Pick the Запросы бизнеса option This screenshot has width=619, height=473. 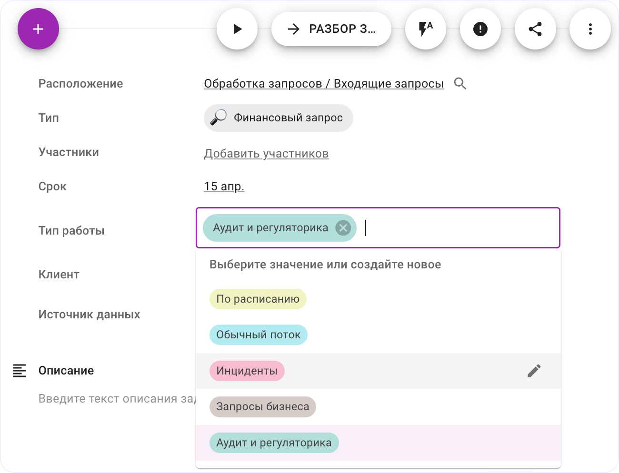pos(262,407)
